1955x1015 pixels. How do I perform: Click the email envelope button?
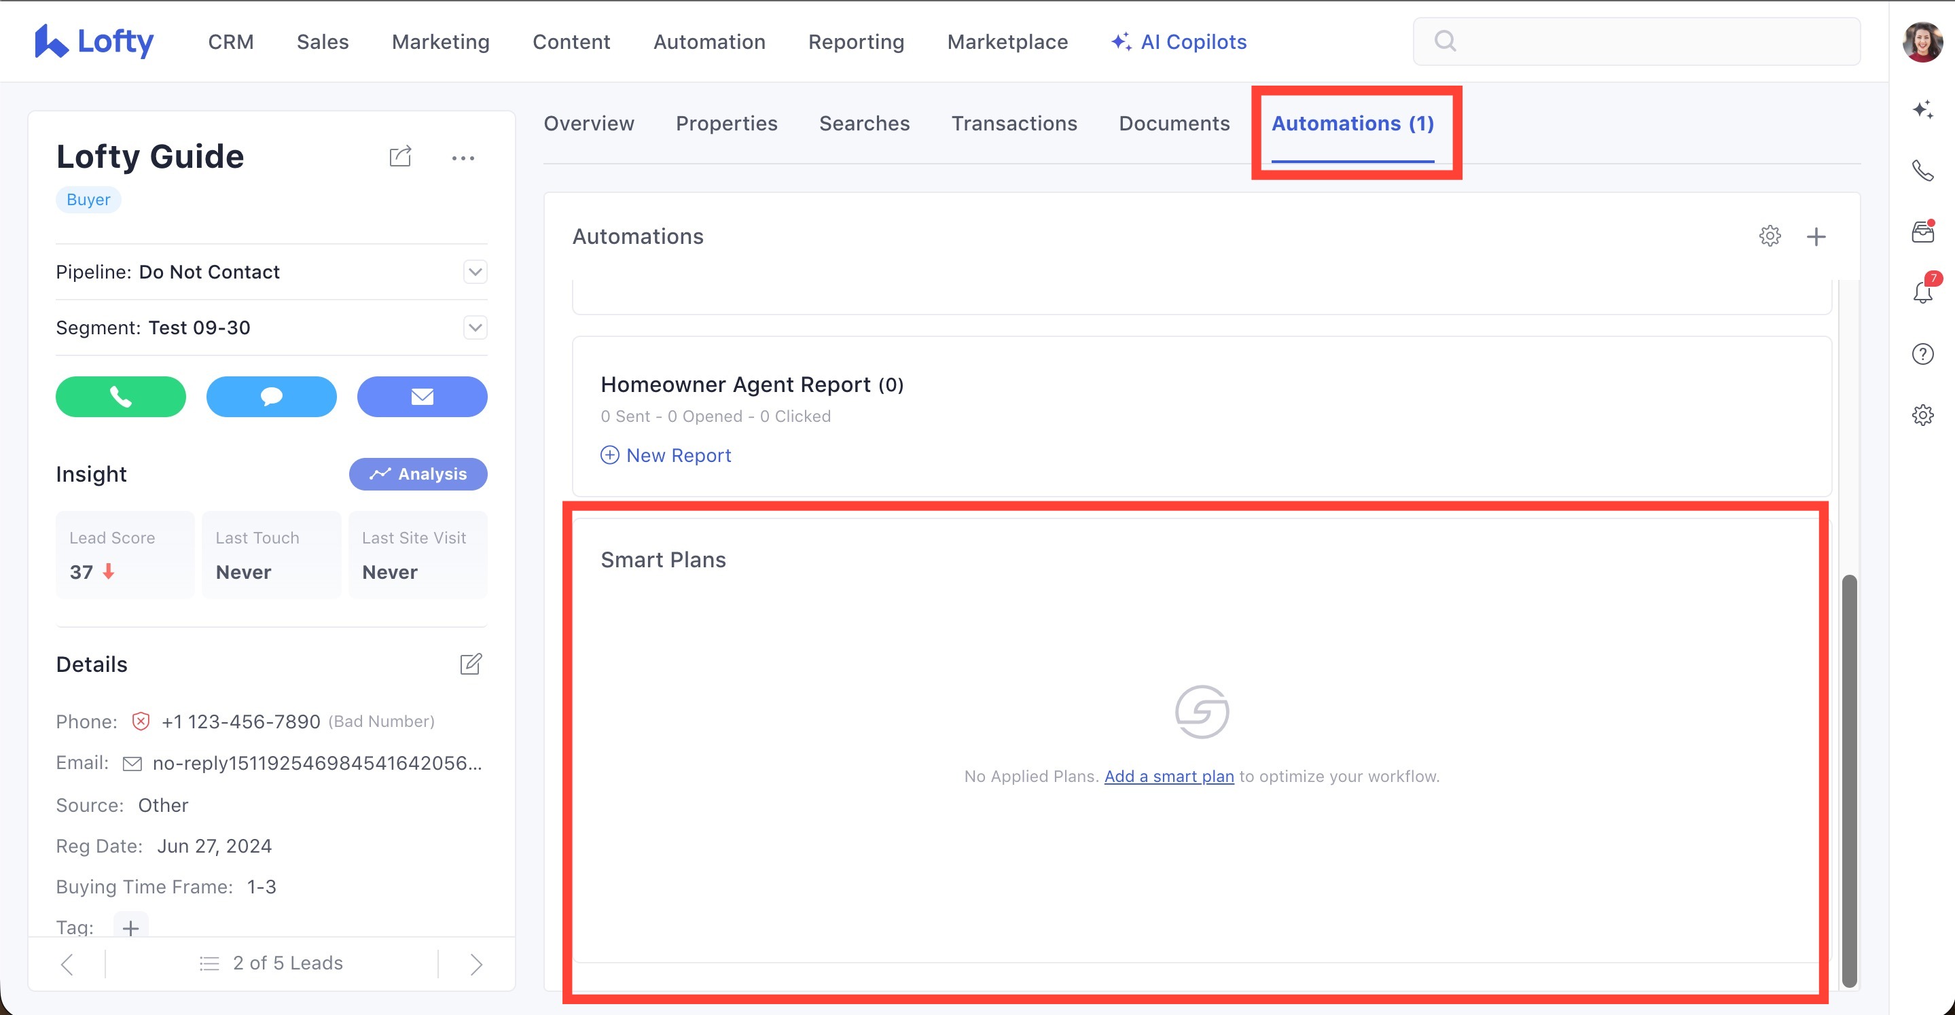tap(422, 396)
